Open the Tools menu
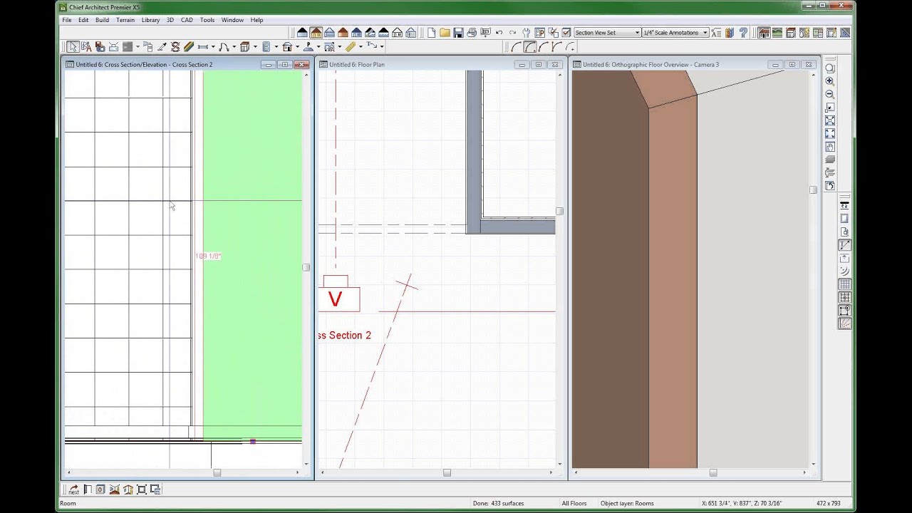 [x=207, y=20]
